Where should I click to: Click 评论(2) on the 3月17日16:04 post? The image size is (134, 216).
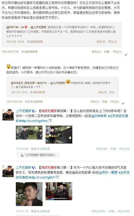tap(114, 102)
